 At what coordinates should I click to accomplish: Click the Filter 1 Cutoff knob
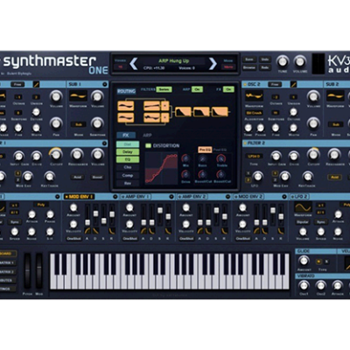(56, 154)
